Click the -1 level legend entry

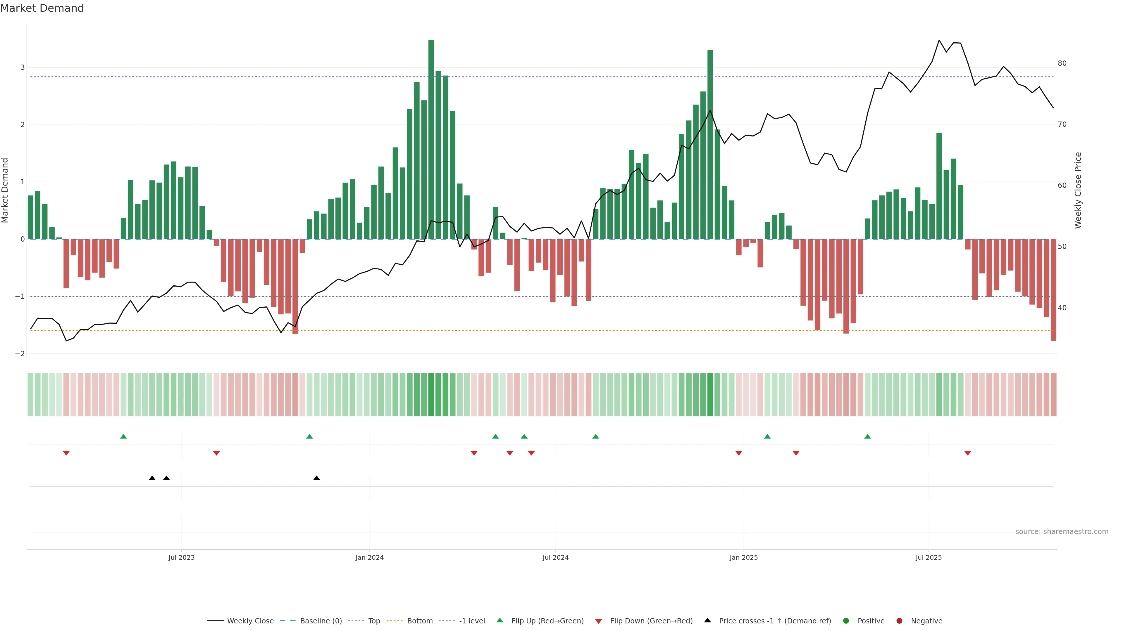[472, 621]
